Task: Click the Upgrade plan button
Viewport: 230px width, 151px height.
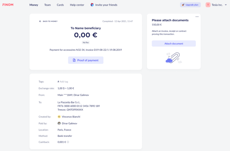Action: [190, 5]
